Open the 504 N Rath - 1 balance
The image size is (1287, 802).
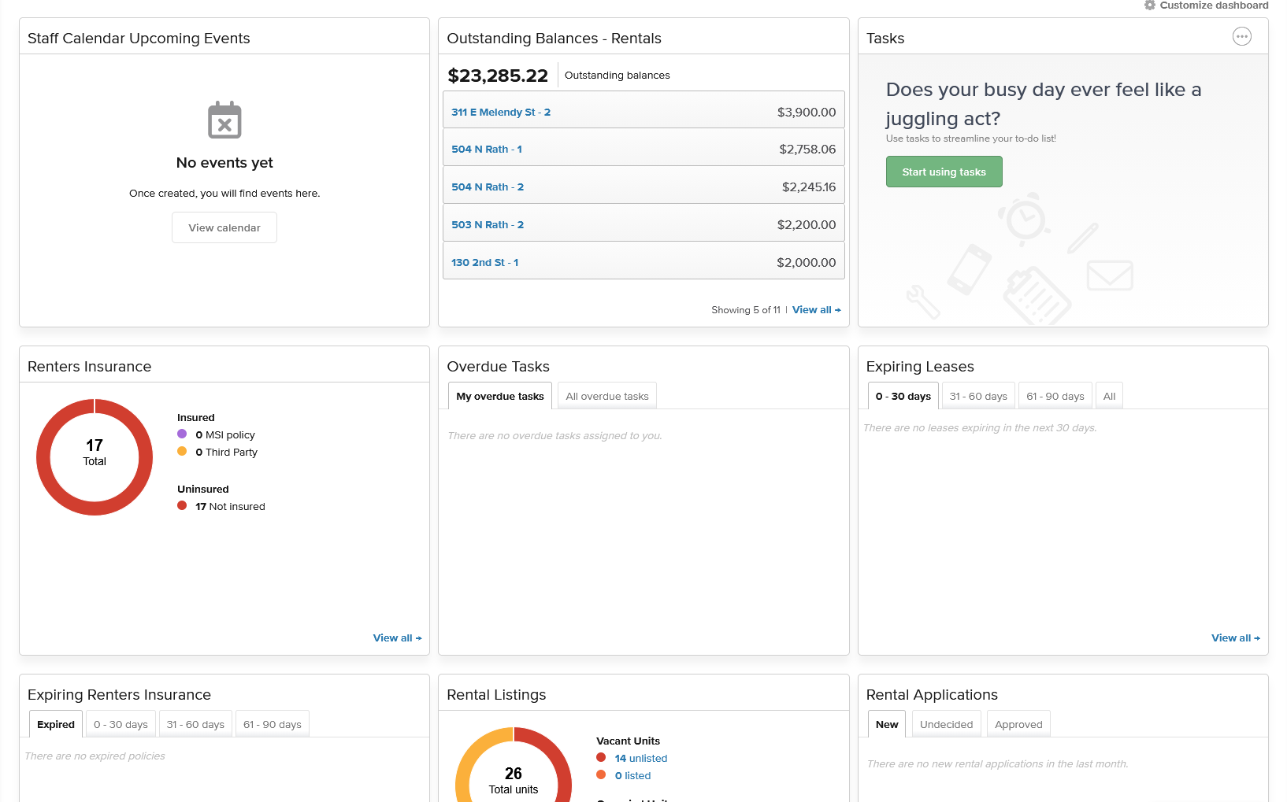coord(487,149)
